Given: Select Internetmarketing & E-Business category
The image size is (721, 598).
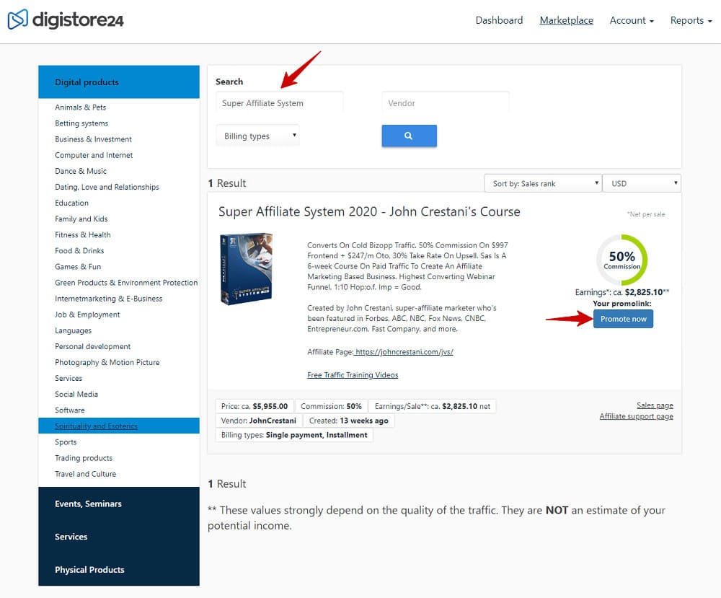Looking at the screenshot, I should tap(109, 299).
